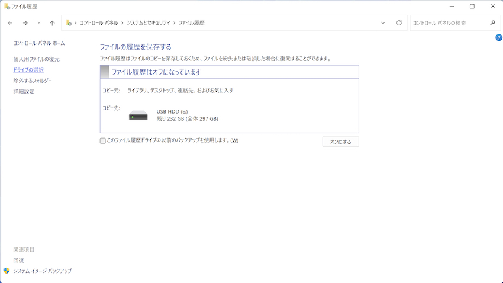Go back with the back arrow

pyautogui.click(x=10, y=23)
